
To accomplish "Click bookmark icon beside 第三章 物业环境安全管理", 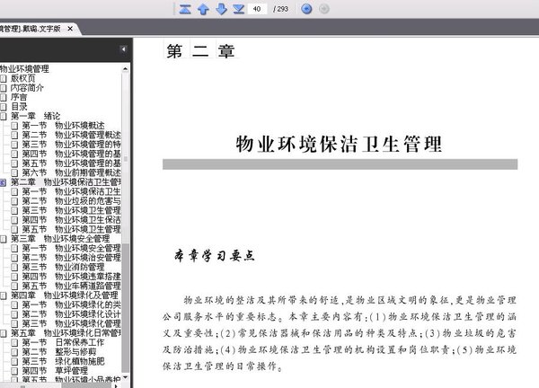I will 4,239.
